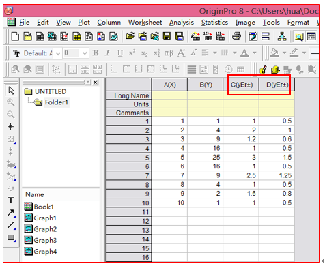Open the font size dropdown
Screen dimensions: 325x266
[85, 53]
